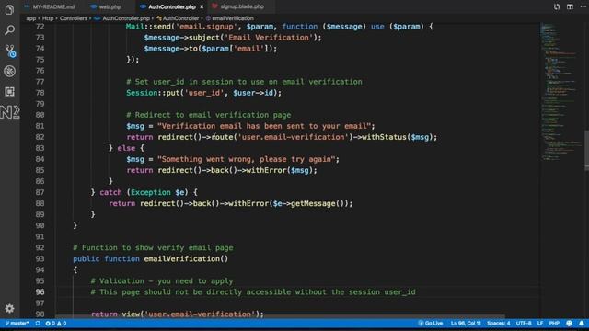Click the Open Changes icon in editor toolbar
The width and height of the screenshot is (589, 331).
point(557,6)
